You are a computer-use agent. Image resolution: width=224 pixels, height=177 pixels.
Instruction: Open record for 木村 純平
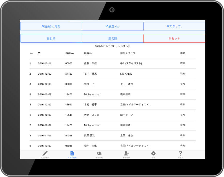click(x=90, y=105)
